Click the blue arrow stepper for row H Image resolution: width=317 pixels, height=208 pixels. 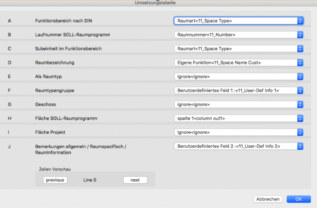click(x=300, y=118)
